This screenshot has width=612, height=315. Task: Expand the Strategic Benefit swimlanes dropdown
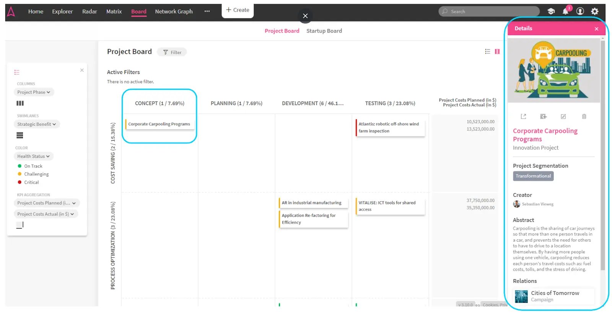tap(37, 124)
